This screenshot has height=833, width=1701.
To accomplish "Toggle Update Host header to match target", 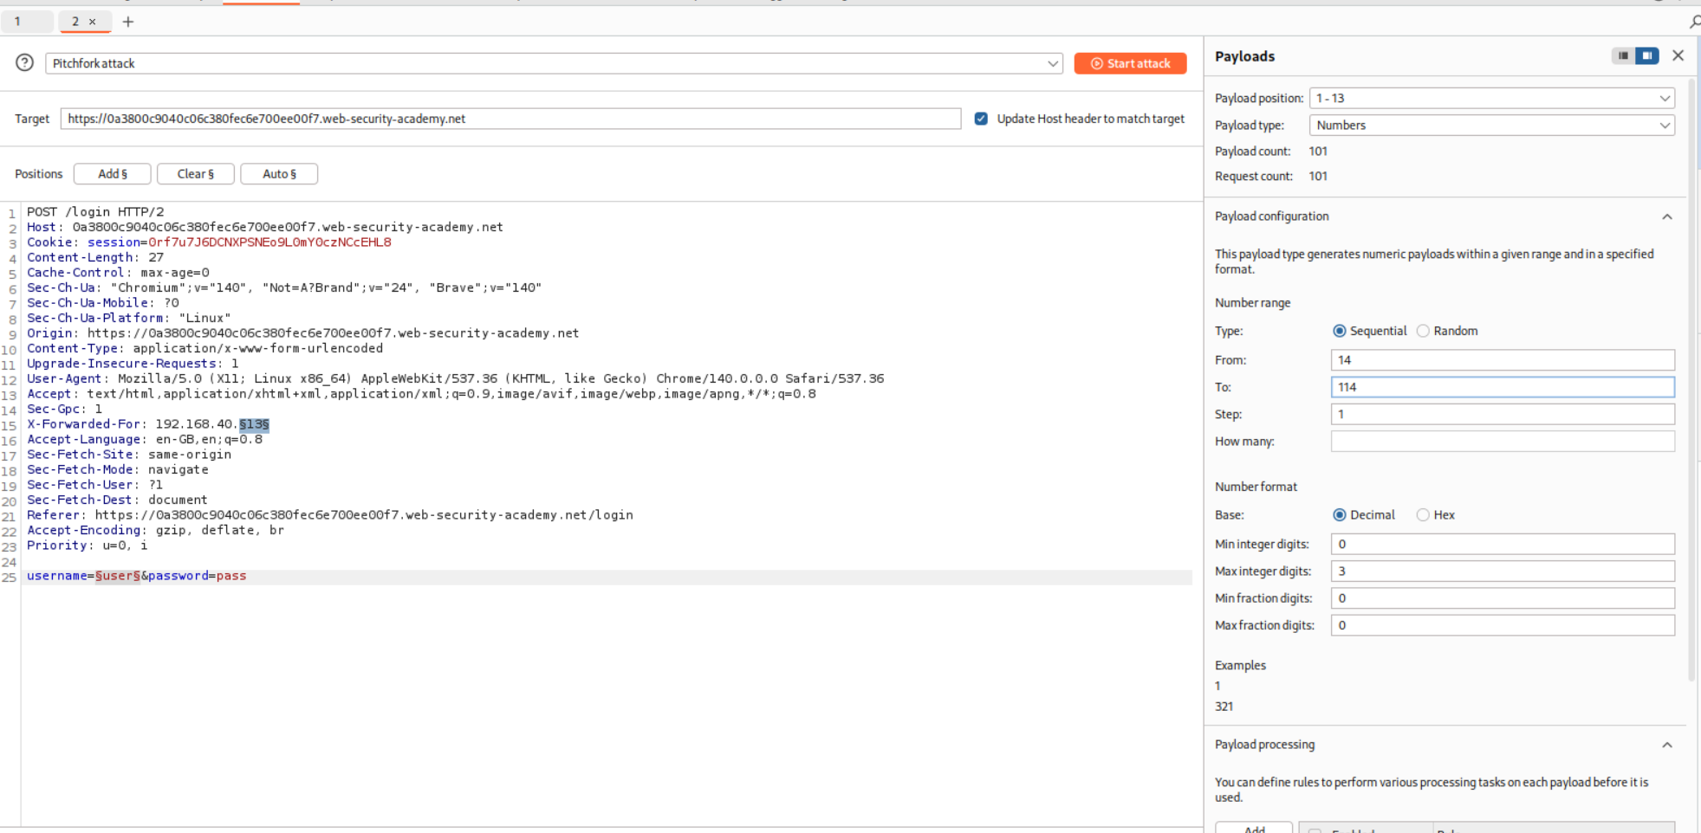I will (x=981, y=119).
